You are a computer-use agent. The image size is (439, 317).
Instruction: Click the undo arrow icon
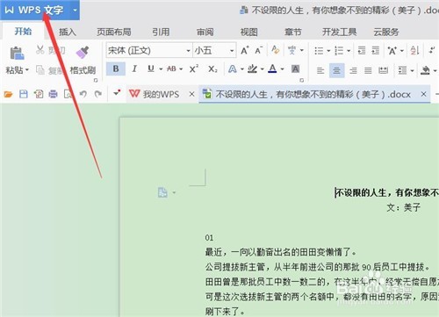tap(83, 94)
